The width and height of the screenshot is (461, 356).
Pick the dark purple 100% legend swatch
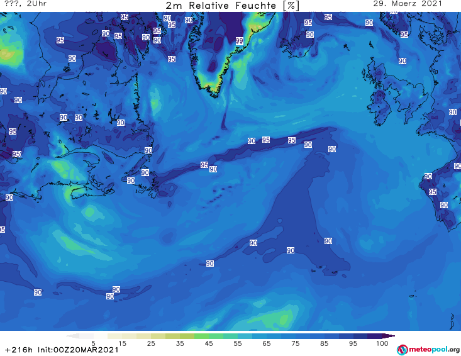coord(375,336)
